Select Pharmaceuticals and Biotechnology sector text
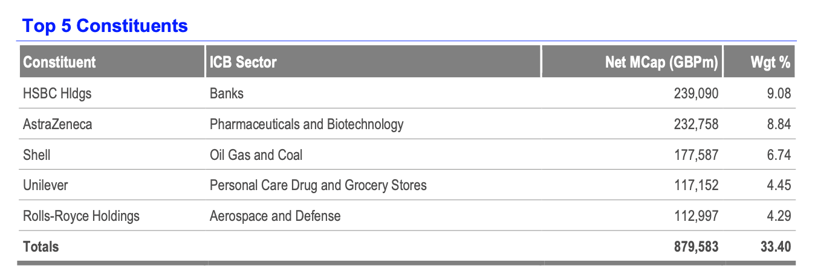This screenshot has width=815, height=280. [x=306, y=124]
